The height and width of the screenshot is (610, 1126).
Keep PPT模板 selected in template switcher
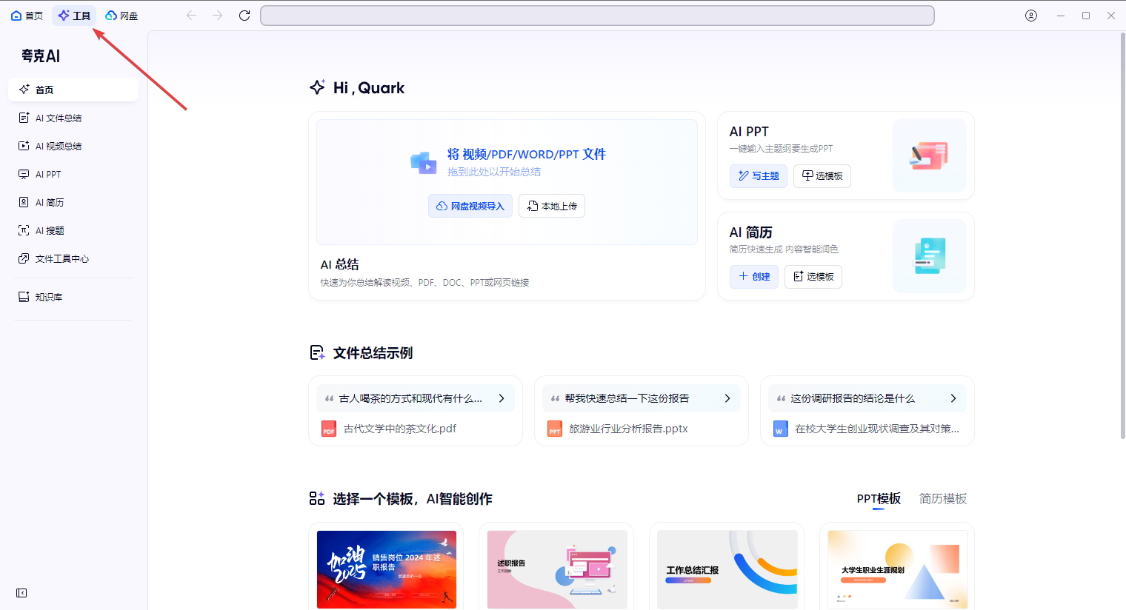[879, 498]
